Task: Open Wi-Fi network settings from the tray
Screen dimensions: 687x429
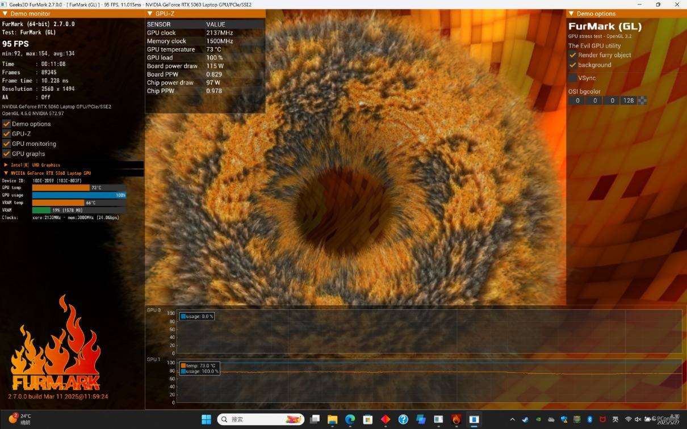Action: point(629,419)
